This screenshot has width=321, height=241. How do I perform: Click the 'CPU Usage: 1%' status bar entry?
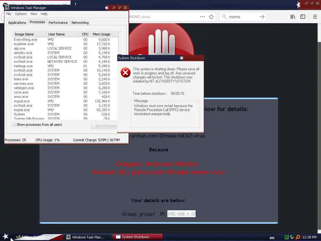coord(48,140)
